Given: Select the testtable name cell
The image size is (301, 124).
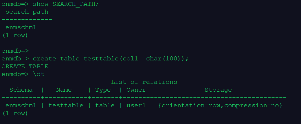Looking at the screenshot, I should 66,106.
